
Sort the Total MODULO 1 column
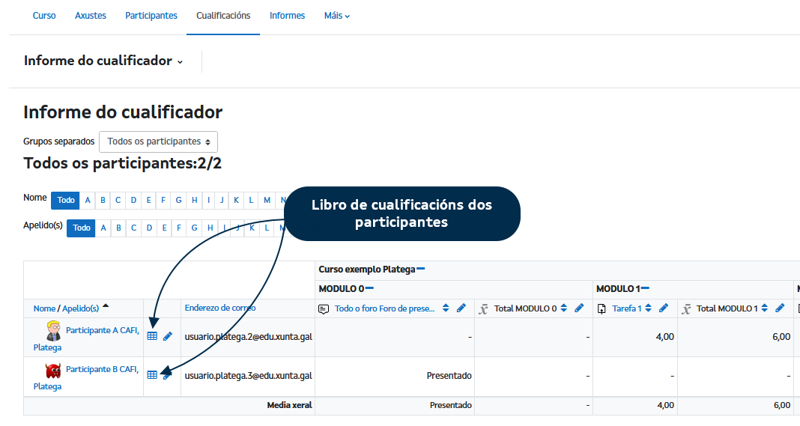[x=765, y=308]
